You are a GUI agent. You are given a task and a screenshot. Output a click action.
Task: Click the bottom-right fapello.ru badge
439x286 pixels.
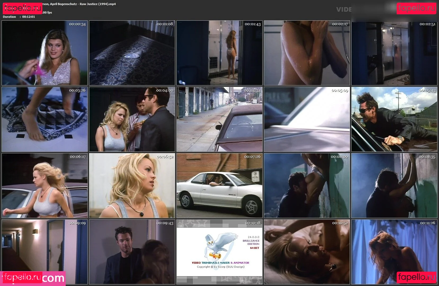pos(416,277)
